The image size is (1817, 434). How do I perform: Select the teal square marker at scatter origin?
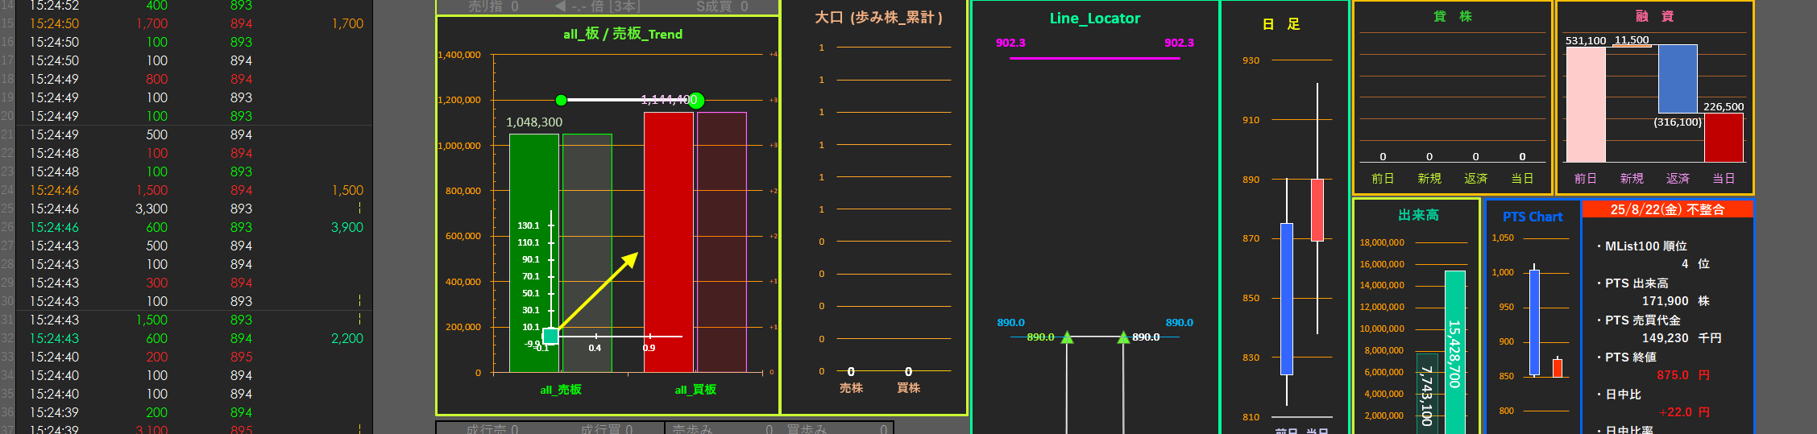(x=550, y=336)
